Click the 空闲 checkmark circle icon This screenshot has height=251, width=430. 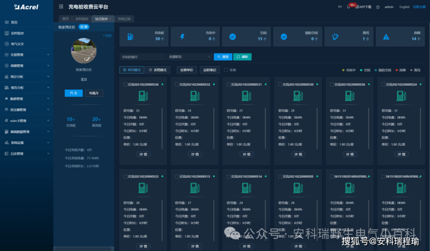pos(233,37)
